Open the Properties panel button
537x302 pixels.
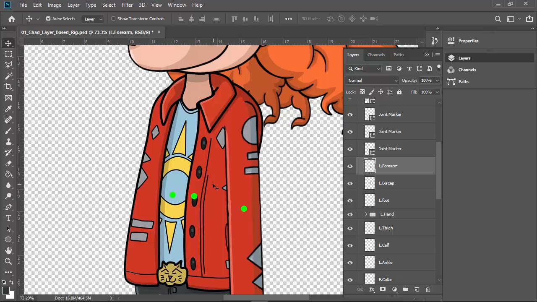(x=468, y=41)
